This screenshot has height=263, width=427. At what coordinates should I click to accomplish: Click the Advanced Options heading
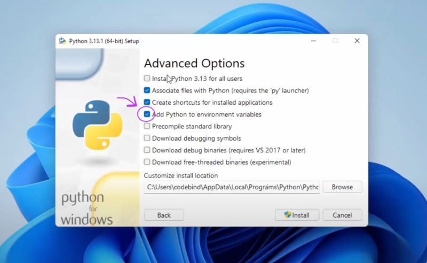click(x=194, y=63)
